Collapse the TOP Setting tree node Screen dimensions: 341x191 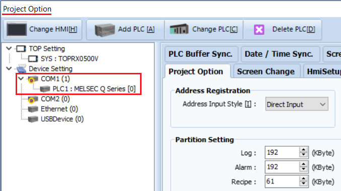[9, 48]
